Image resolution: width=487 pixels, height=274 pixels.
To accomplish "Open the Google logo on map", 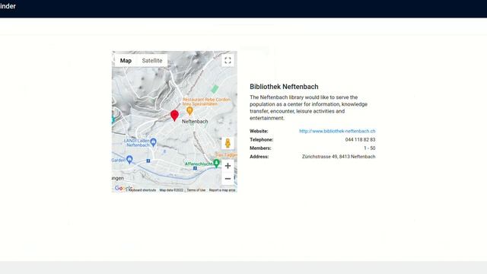I will click(x=123, y=188).
